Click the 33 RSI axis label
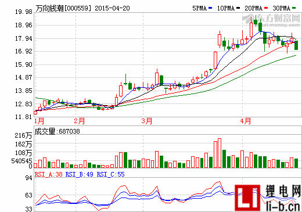The height and width of the screenshot is (212, 302). click(x=29, y=209)
